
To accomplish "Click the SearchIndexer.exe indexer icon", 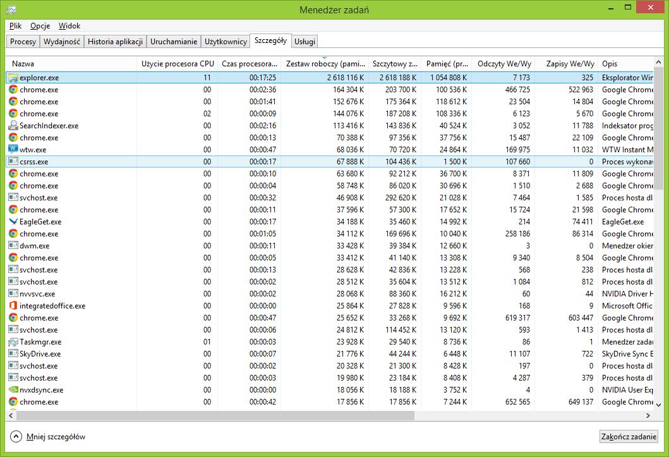I will click(13, 125).
